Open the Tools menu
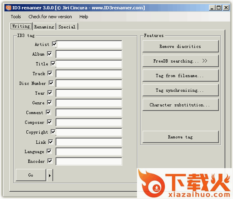Image resolution: width=233 pixels, height=199 pixels. [16, 17]
